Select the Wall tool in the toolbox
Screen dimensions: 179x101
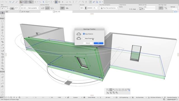click(3, 21)
